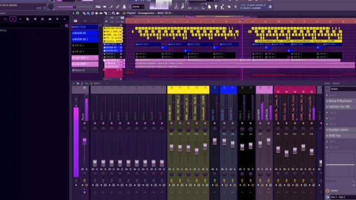This screenshot has height=200, width=356.
Task: Toggle the Master mixer track mute LED
Action: pyautogui.click(x=85, y=123)
